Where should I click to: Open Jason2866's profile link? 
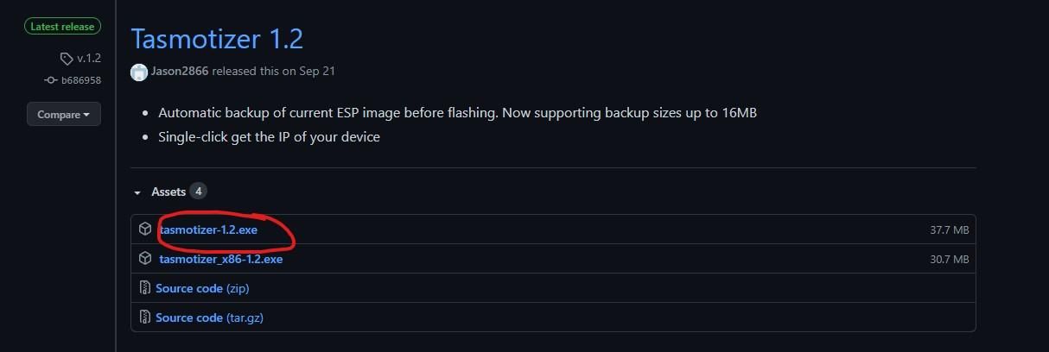[x=181, y=72]
